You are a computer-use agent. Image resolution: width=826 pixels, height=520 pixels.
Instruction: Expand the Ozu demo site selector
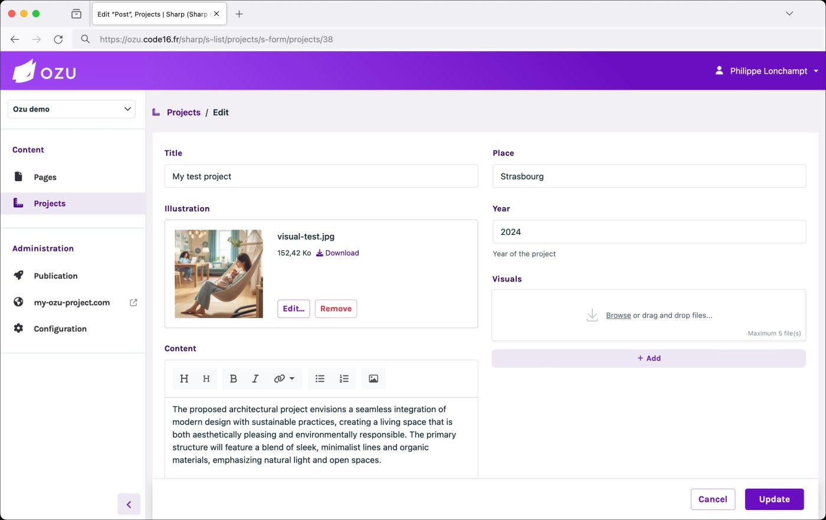71,109
